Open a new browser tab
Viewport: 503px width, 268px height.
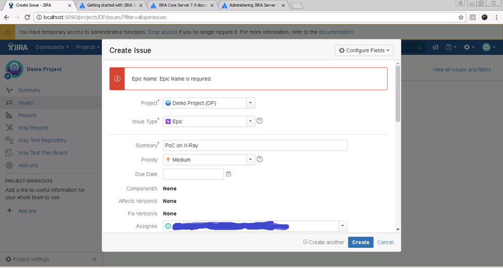(297, 6)
